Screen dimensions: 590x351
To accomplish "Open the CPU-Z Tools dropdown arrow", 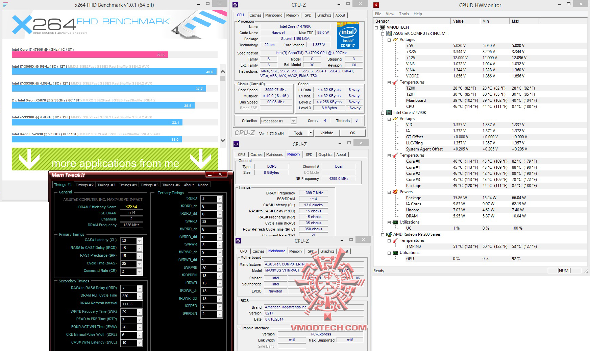I will pos(311,133).
